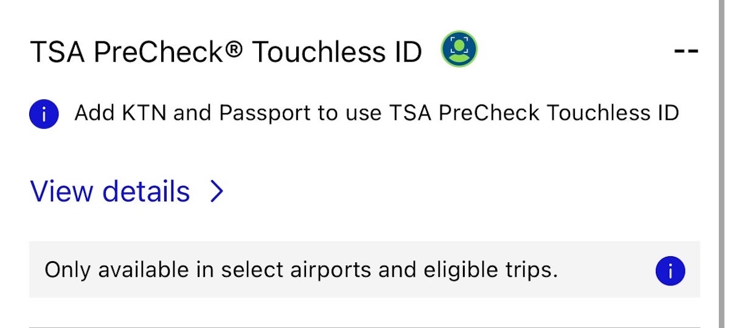
Task: Click the right chevron after View details
Action: (x=217, y=192)
